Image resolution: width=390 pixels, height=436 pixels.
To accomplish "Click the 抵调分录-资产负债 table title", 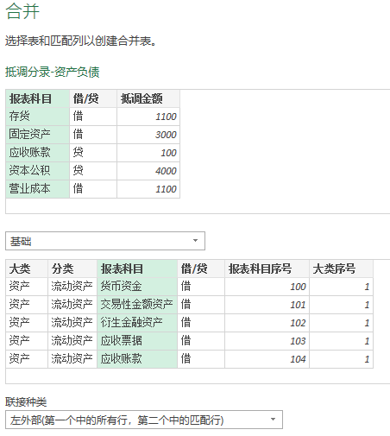I will (x=53, y=72).
